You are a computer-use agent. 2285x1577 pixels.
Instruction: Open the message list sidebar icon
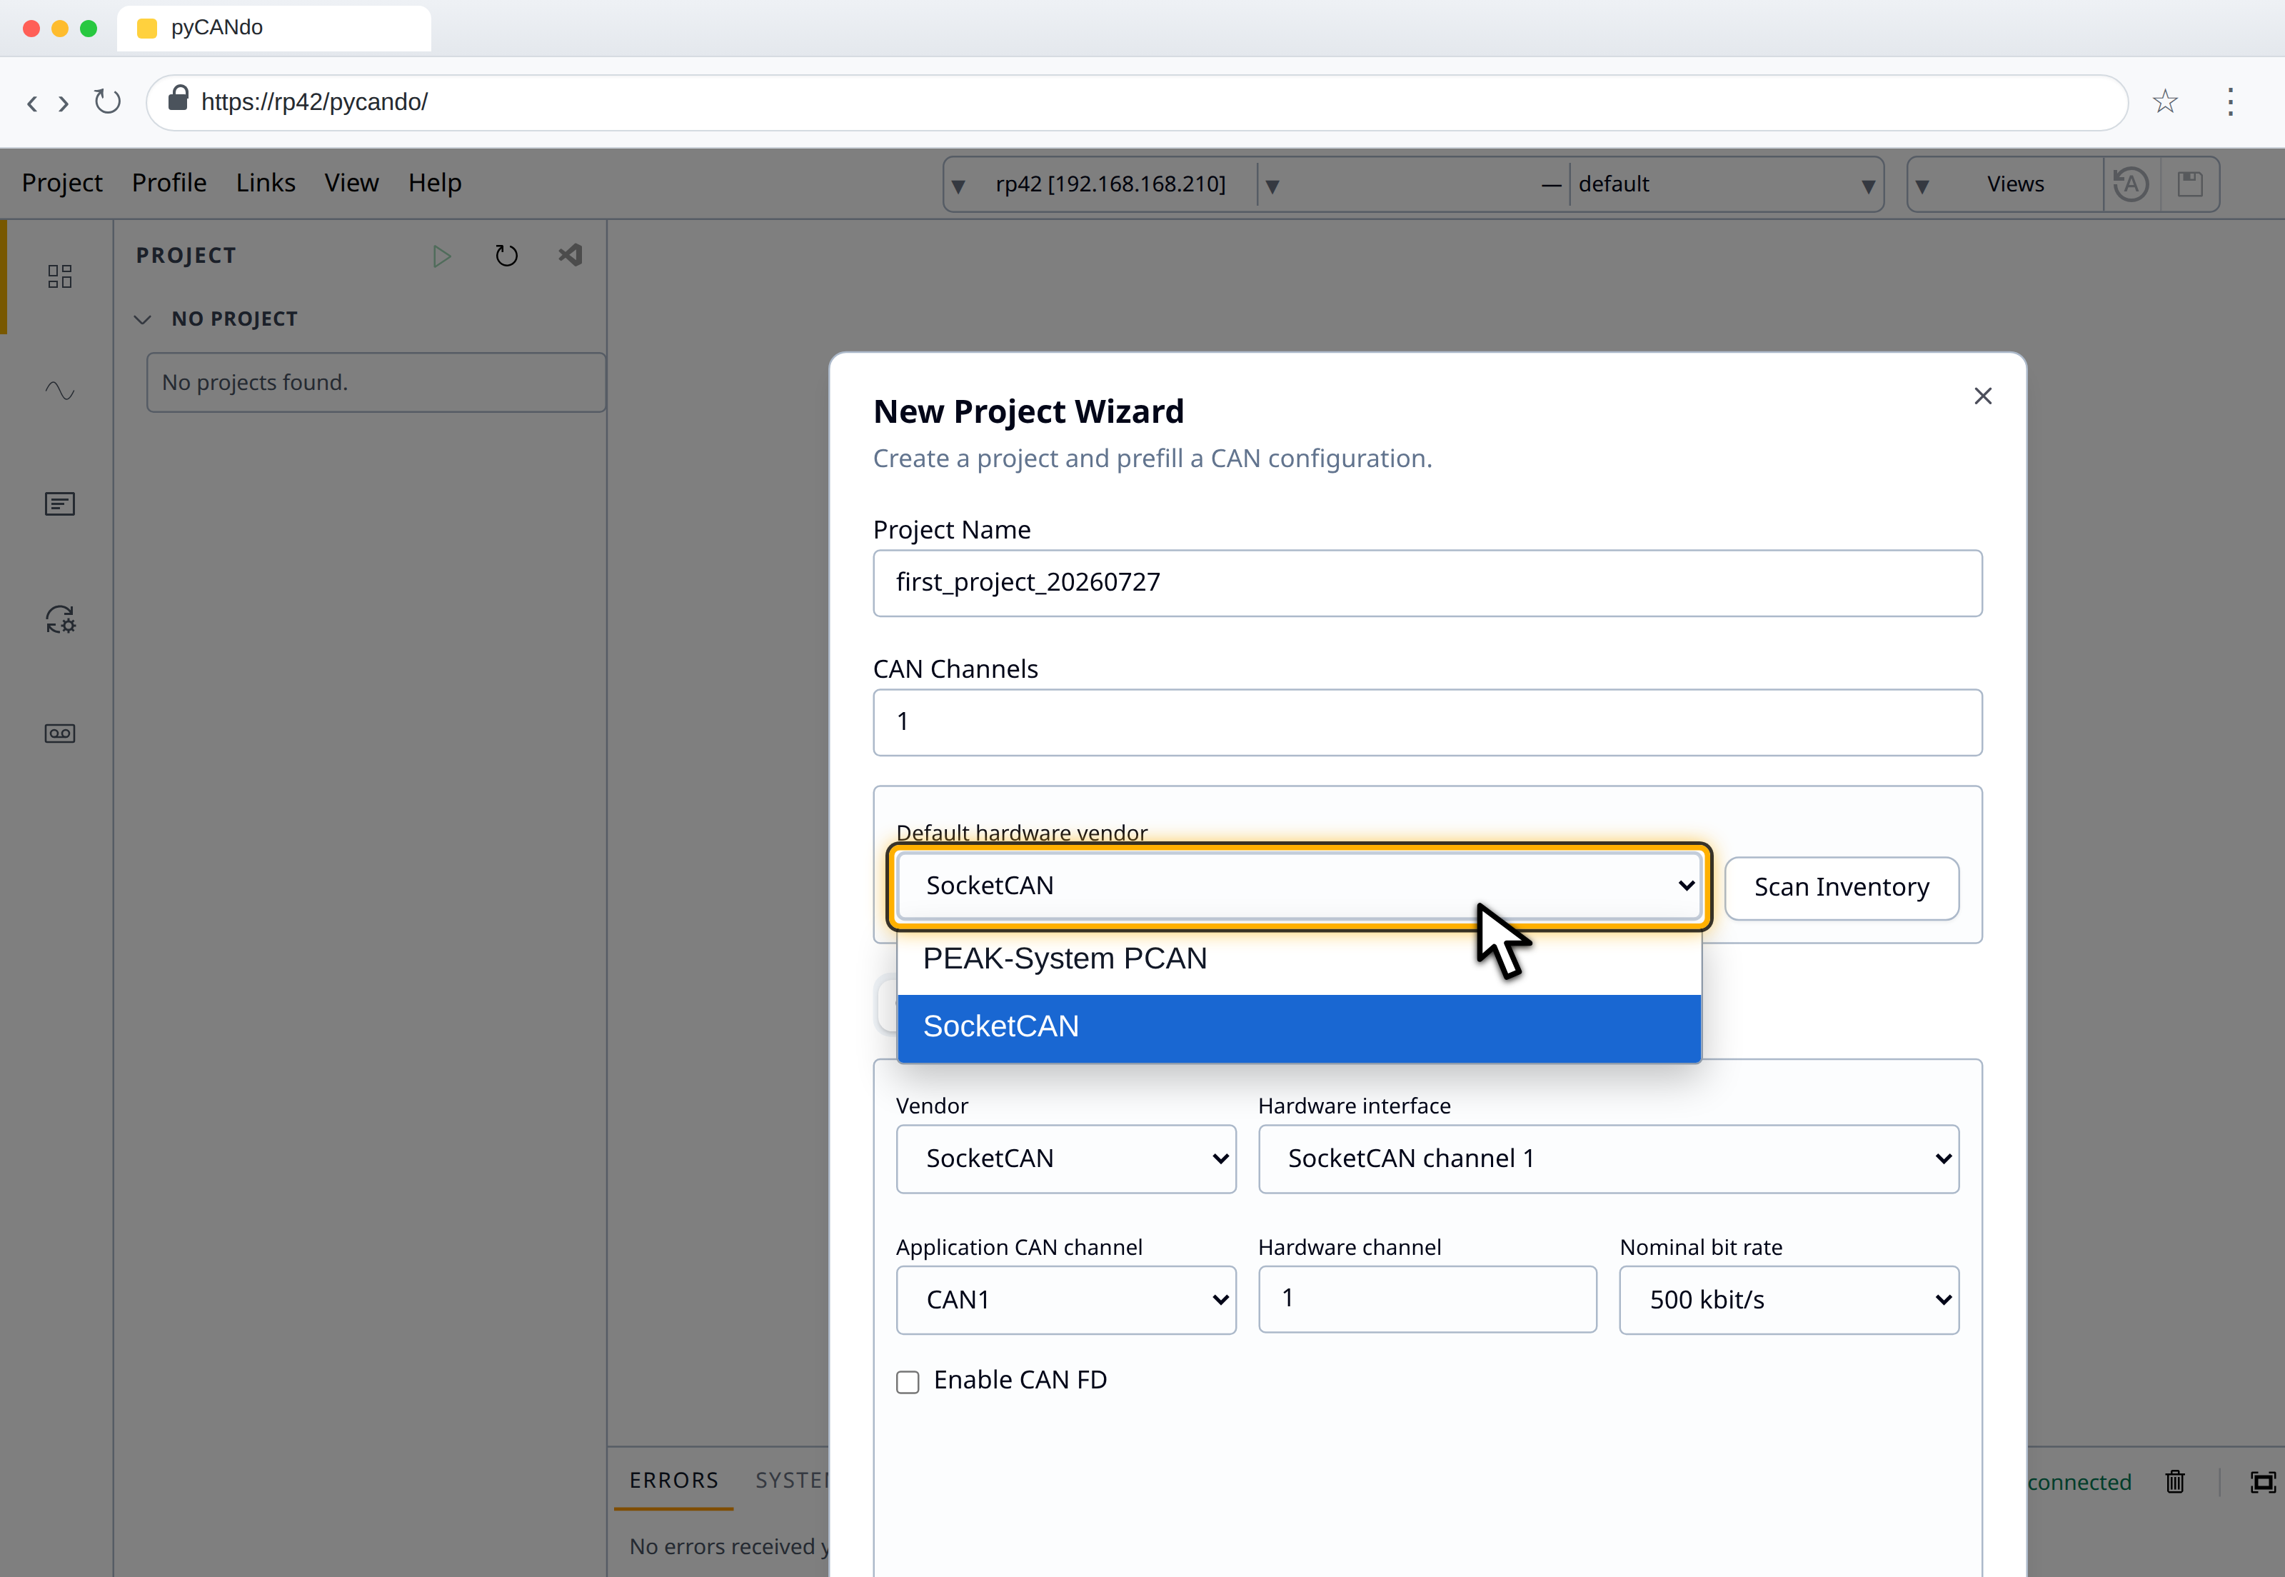(59, 505)
